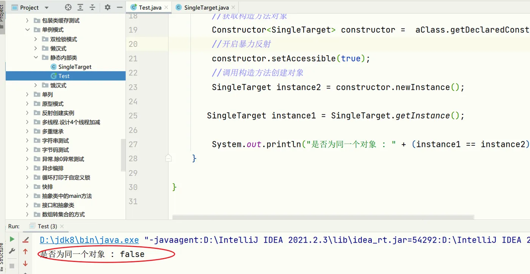The height and width of the screenshot is (274, 530).
Task: Collapse the 静态内部类 folder
Action: click(x=36, y=58)
